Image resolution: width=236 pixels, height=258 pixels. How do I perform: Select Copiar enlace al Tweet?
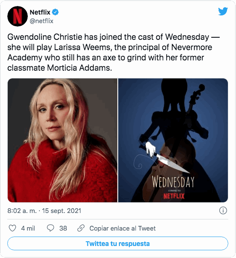click(122, 228)
